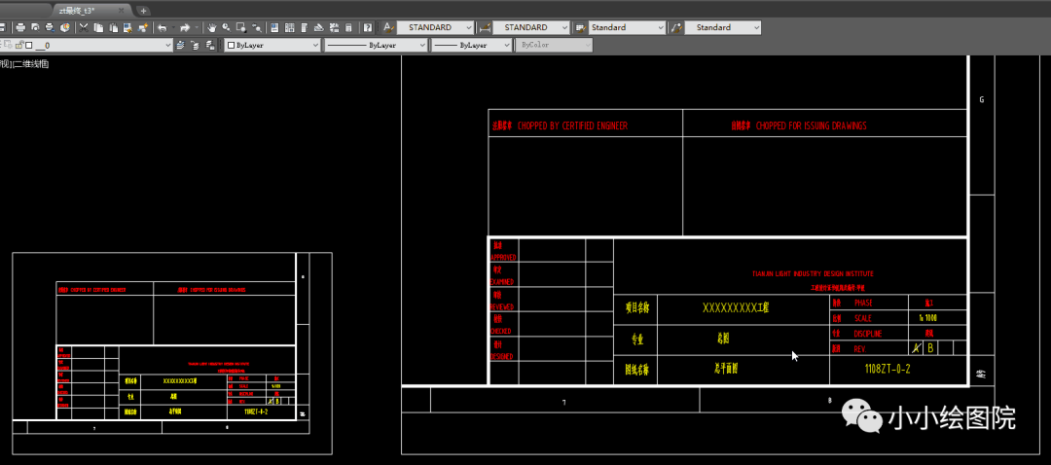This screenshot has width=1051, height=465.
Task: Open the table style Standard dropdown
Action: pos(627,27)
